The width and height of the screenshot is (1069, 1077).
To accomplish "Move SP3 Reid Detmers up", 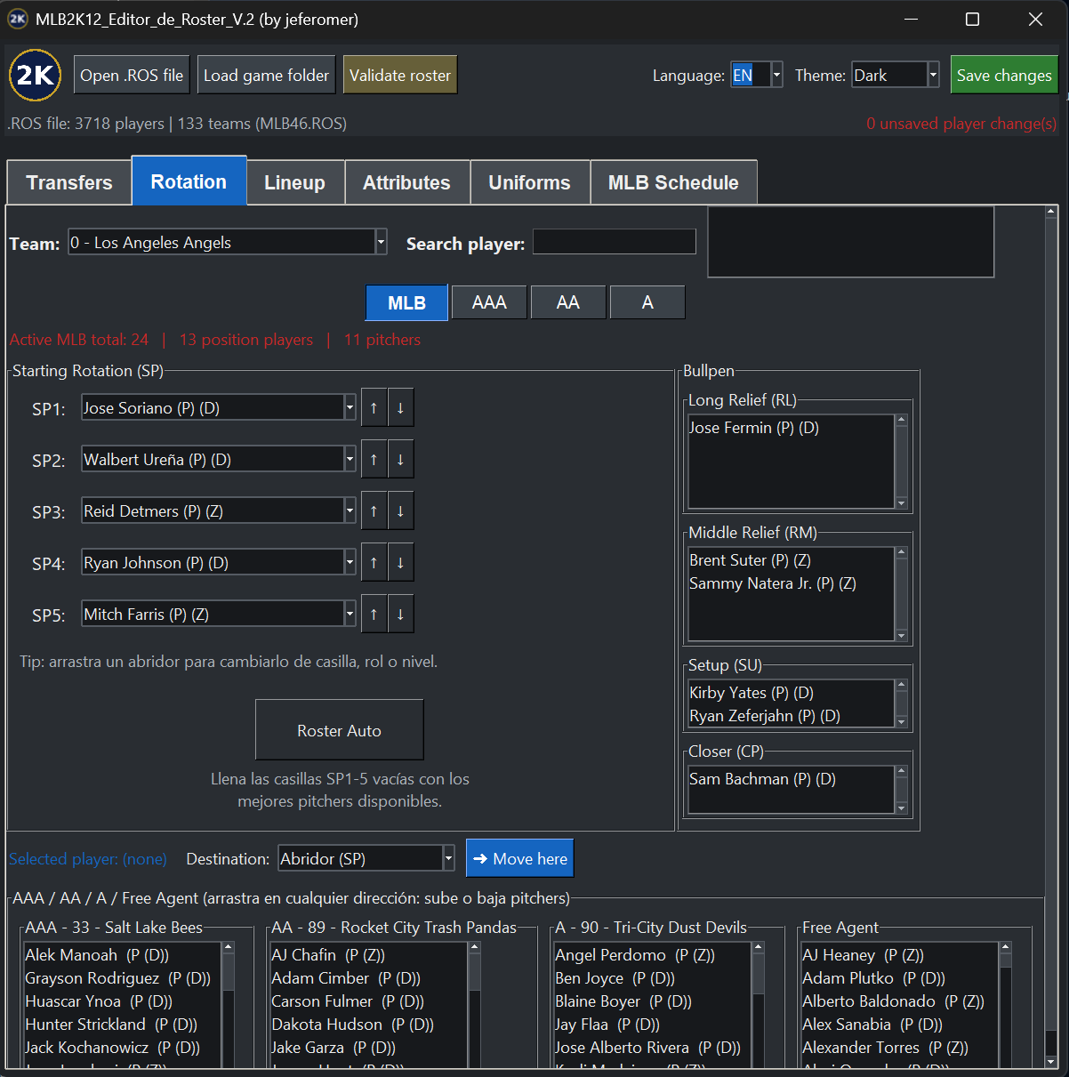I will click(374, 511).
